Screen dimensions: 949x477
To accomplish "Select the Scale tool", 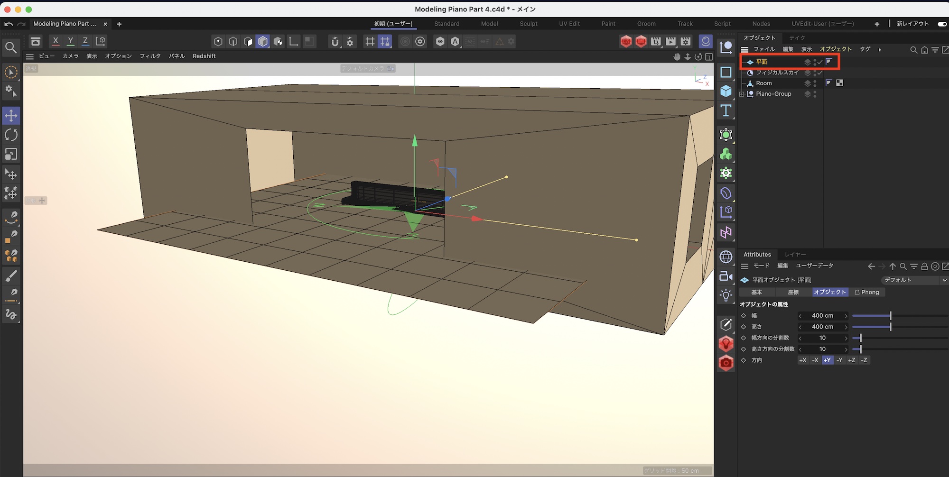I will coord(11,154).
